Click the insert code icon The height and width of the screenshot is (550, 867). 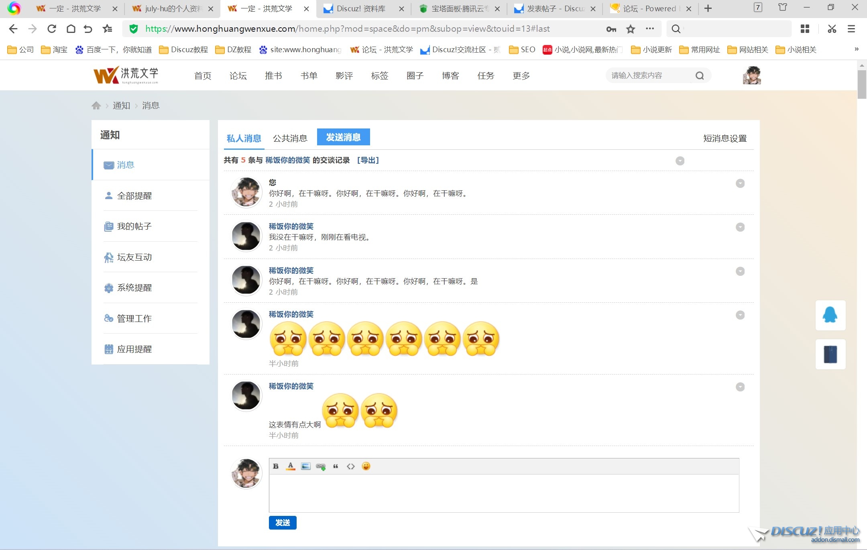click(351, 466)
